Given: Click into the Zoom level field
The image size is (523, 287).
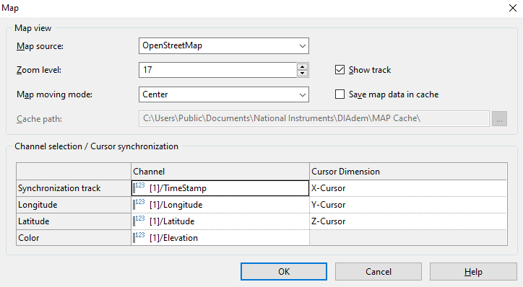Looking at the screenshot, I should click(x=218, y=70).
